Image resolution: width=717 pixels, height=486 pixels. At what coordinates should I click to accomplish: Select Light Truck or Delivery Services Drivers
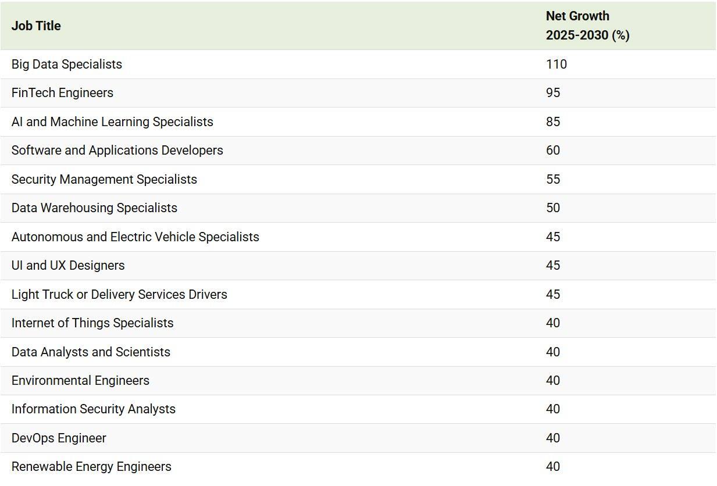tap(119, 294)
